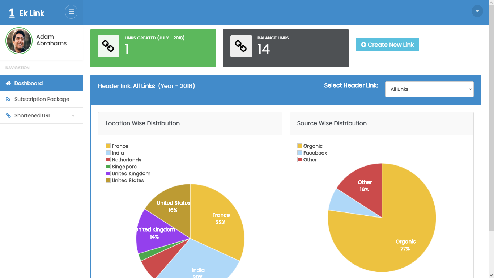
Task: Click the Subscription Package feed icon
Action: [x=8, y=99]
